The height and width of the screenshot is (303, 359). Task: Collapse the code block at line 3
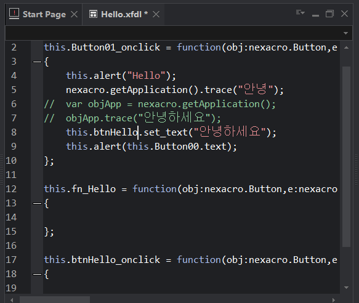click(x=37, y=62)
